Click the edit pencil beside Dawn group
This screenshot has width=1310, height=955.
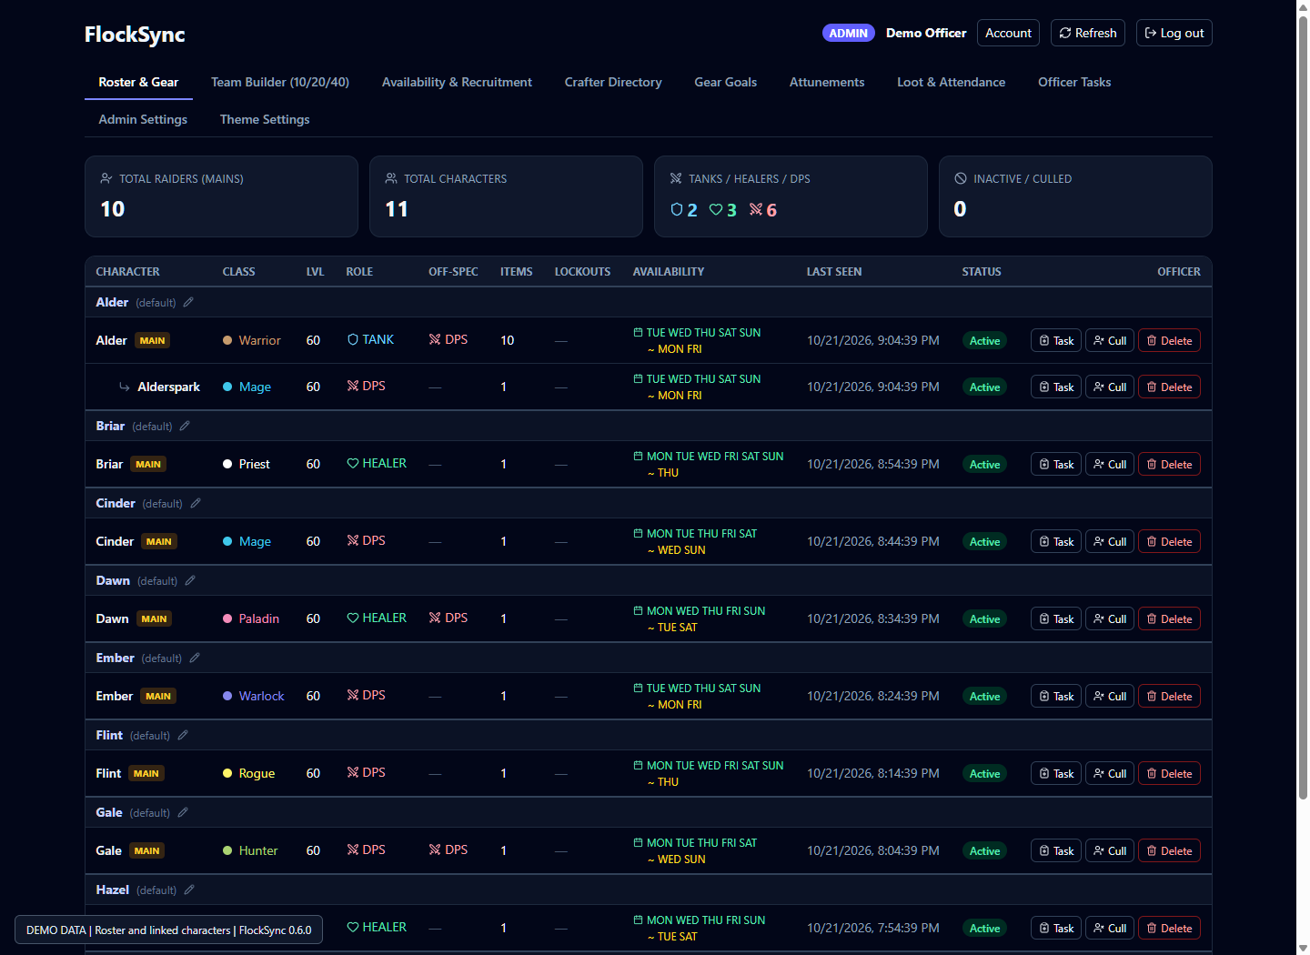[190, 580]
